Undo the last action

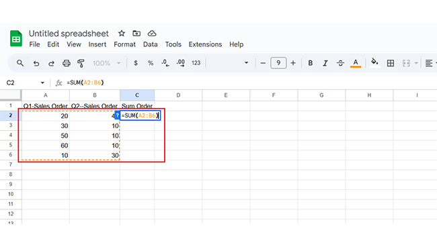tap(36, 63)
